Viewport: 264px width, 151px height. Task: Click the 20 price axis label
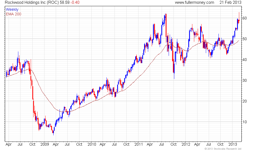tap(245, 101)
